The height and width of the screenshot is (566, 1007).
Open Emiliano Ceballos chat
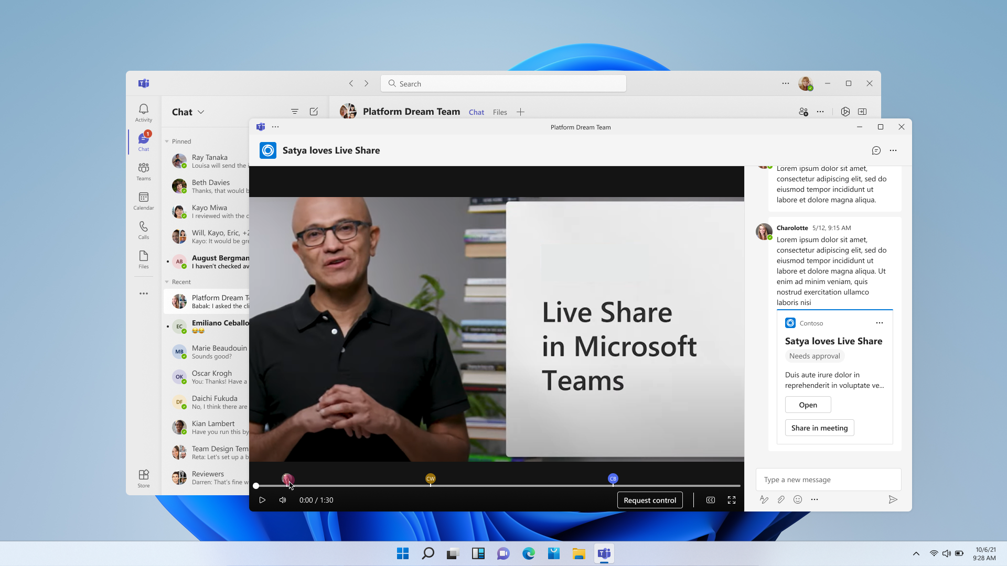207,326
